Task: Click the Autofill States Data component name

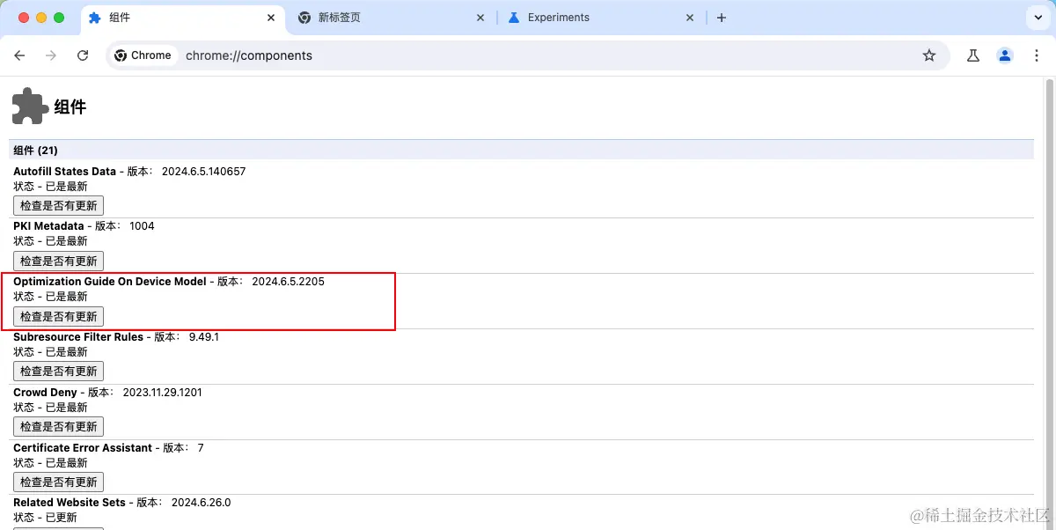Action: tap(64, 172)
